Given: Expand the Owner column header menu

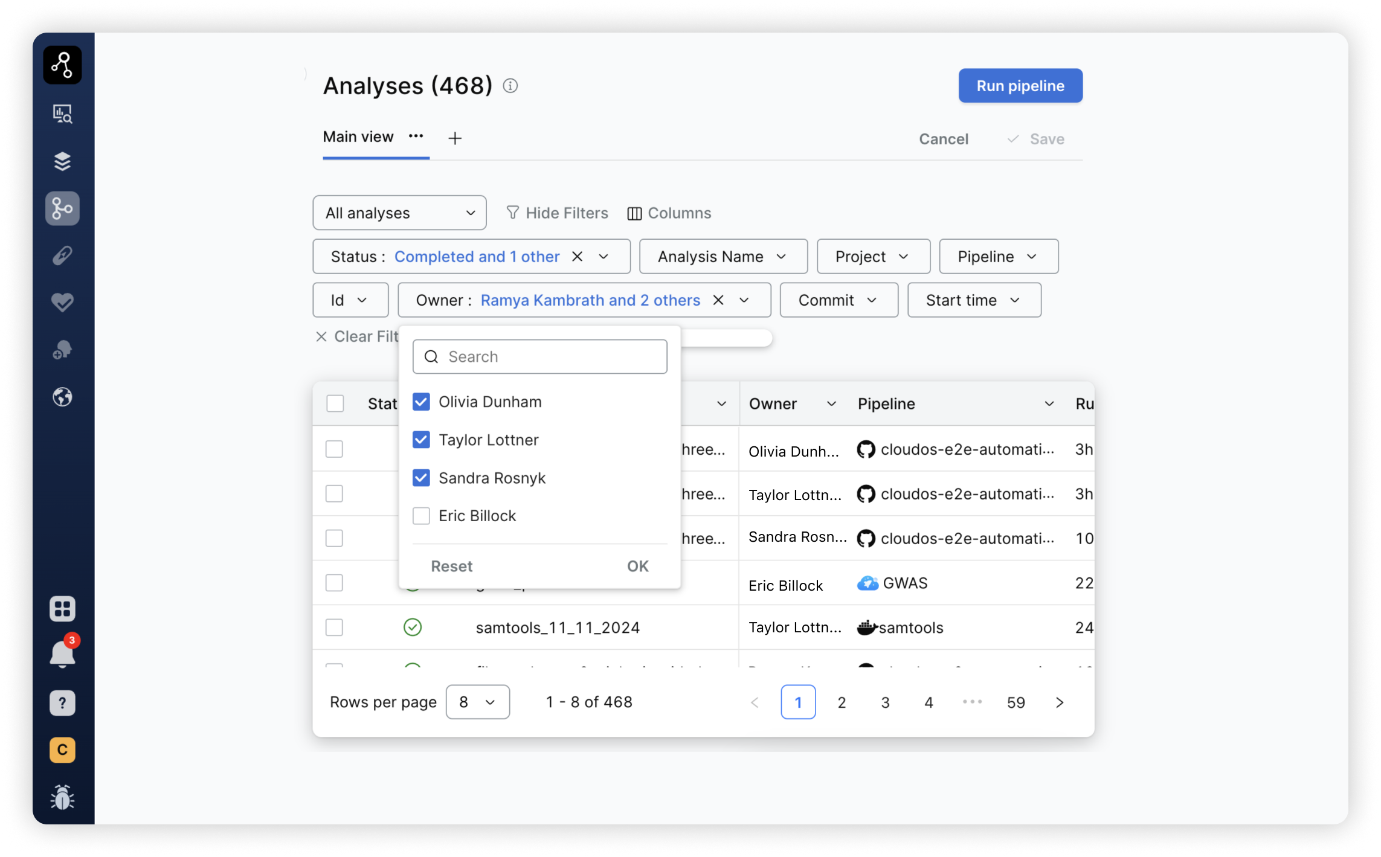Looking at the screenshot, I should coord(831,404).
